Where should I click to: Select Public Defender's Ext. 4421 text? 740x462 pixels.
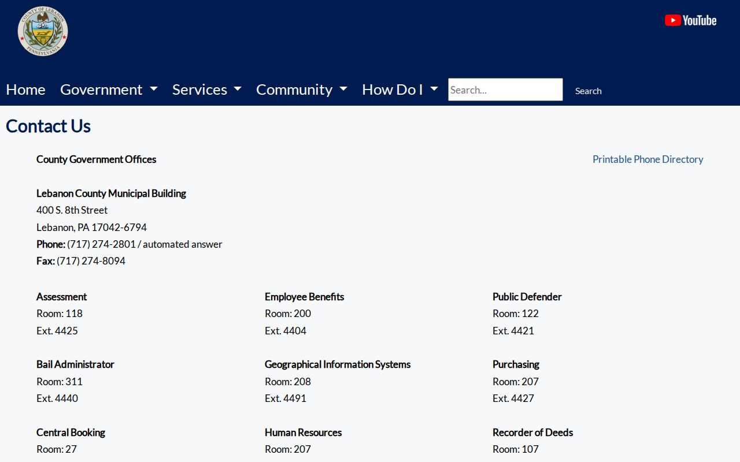click(513, 331)
